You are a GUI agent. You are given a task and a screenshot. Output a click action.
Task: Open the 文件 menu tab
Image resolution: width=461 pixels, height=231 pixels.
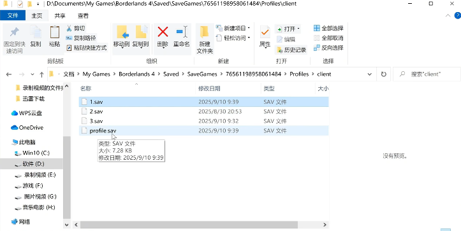click(13, 15)
